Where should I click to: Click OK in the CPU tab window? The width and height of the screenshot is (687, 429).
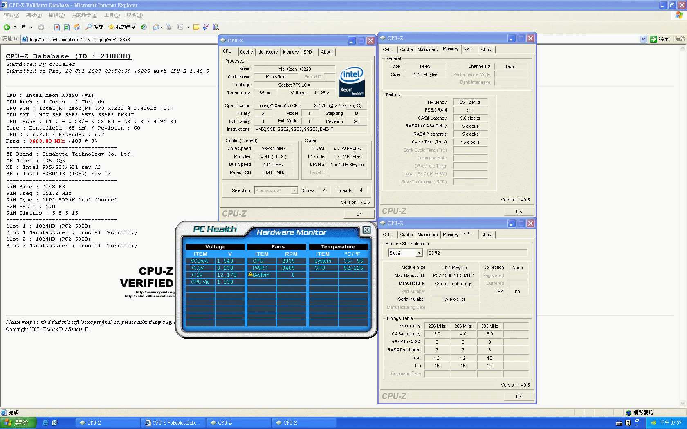click(x=359, y=214)
